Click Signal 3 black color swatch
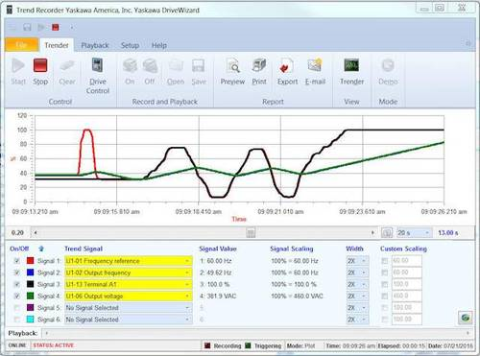The image size is (480, 356). [31, 284]
